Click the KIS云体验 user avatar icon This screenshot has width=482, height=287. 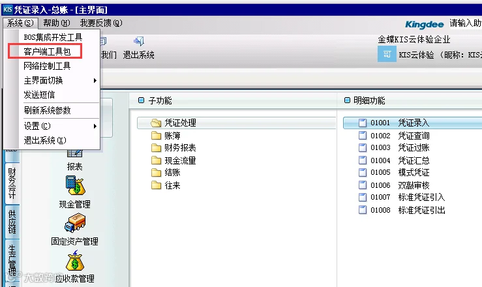pos(387,54)
